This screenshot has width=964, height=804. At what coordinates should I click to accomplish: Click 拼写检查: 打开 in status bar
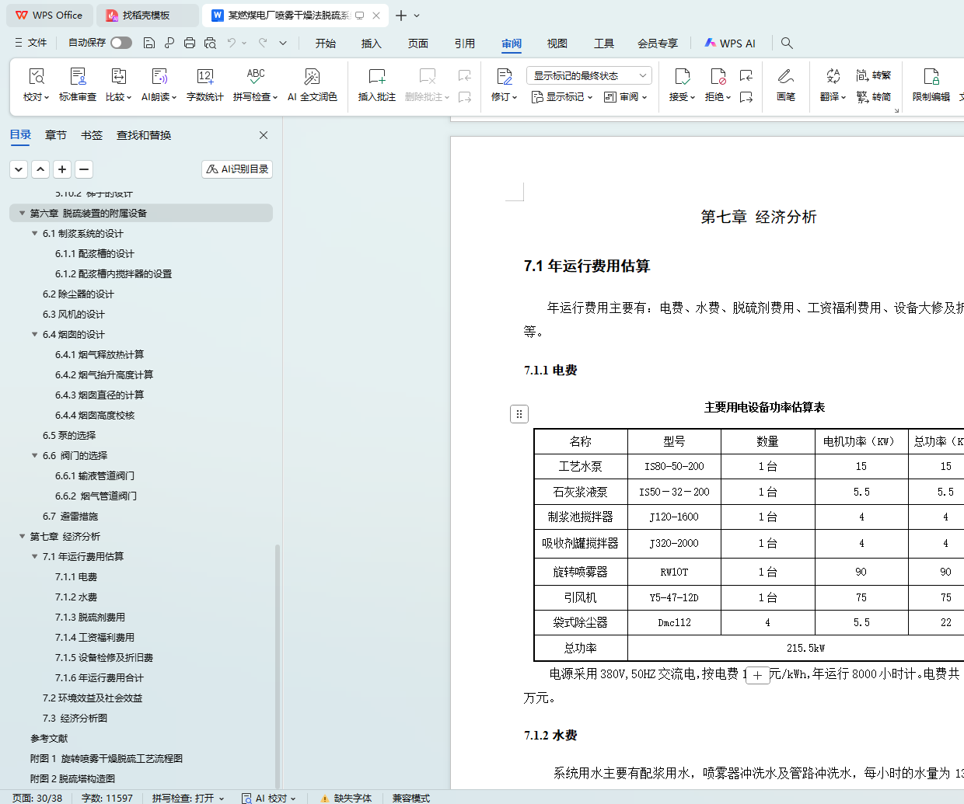point(188,798)
